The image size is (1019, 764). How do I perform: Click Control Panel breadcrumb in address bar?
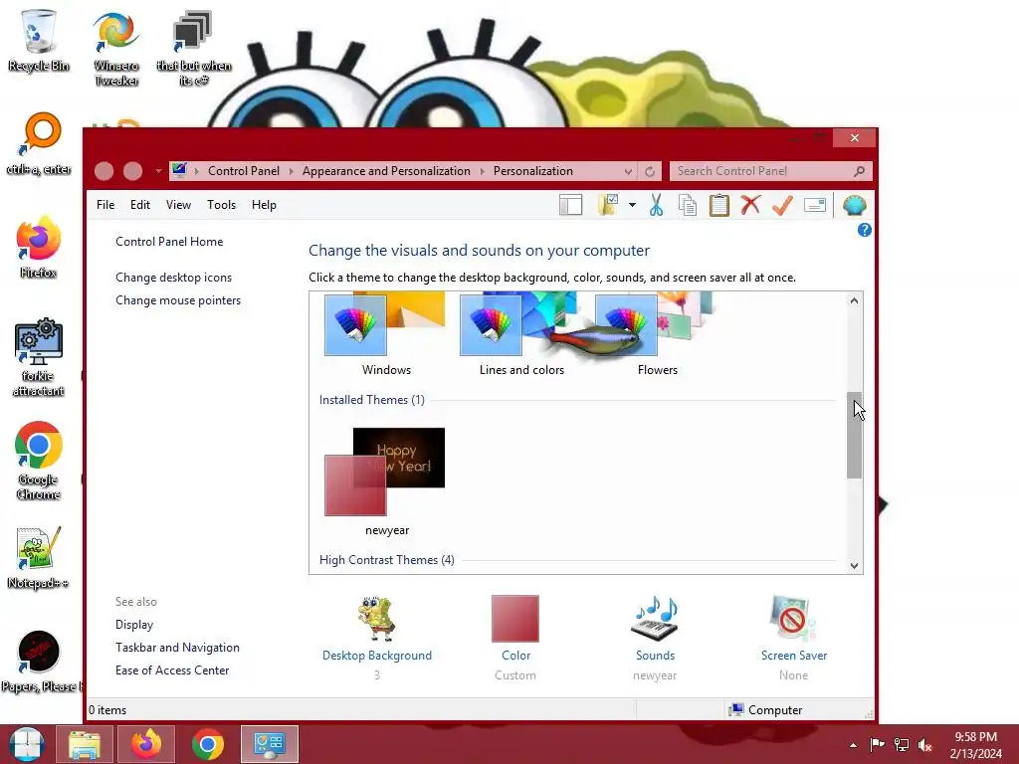[x=244, y=171]
